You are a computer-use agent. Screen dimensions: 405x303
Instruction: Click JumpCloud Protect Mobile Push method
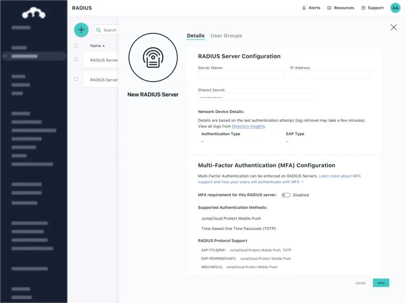(x=231, y=218)
